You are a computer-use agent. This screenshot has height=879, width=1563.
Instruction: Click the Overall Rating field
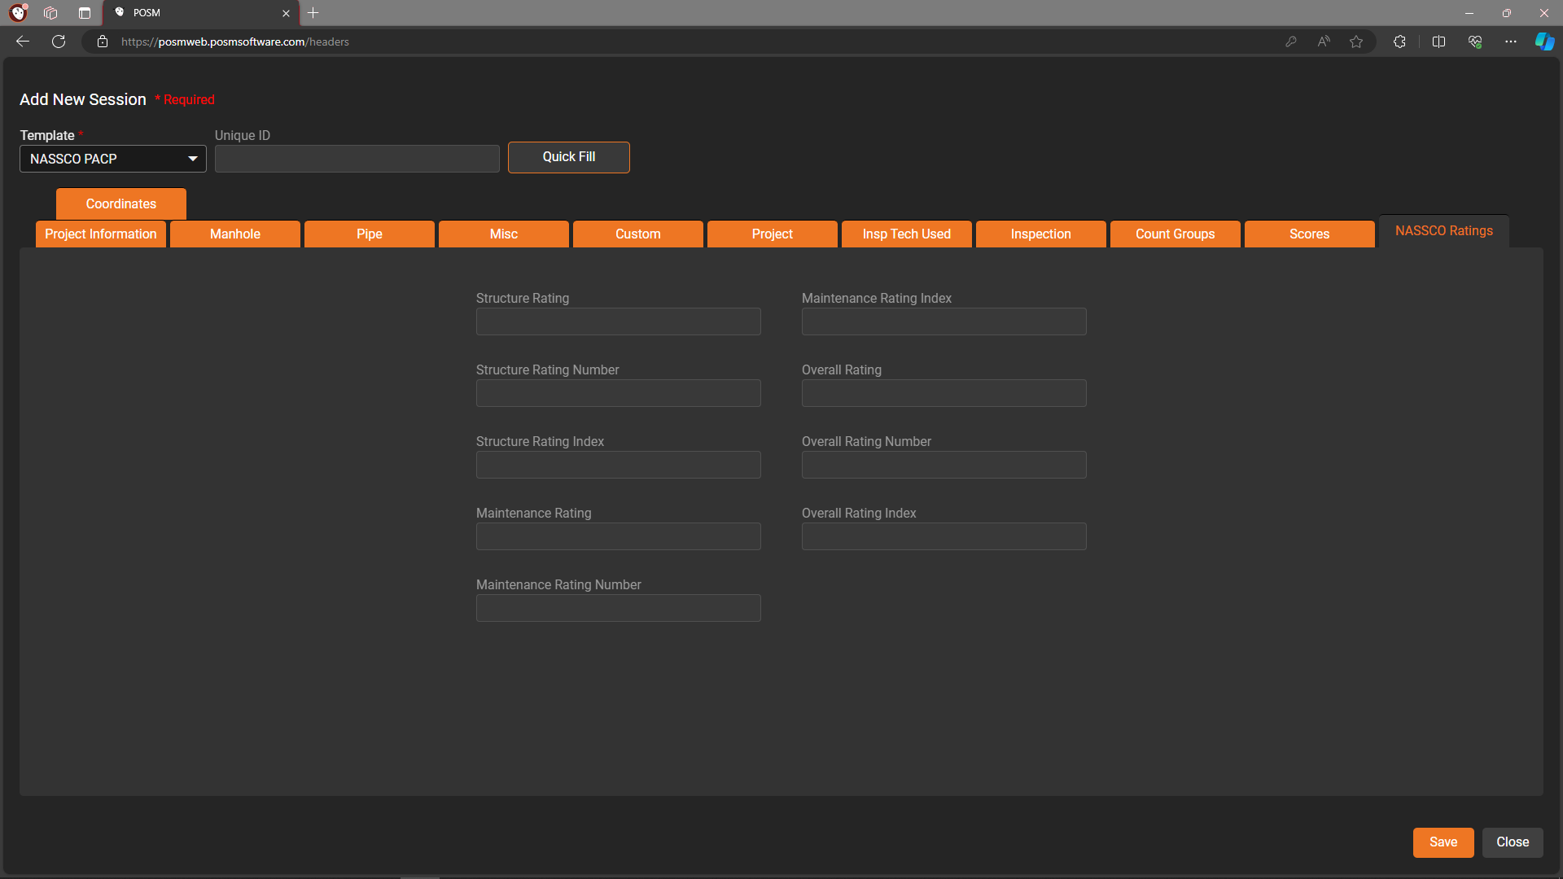click(944, 393)
